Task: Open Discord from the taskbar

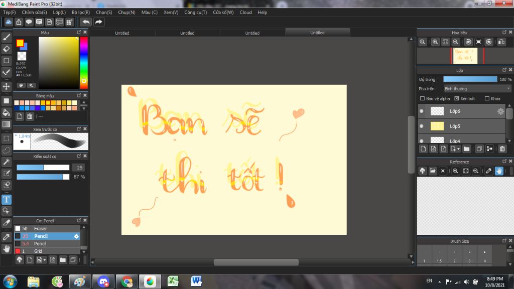Action: [103, 281]
